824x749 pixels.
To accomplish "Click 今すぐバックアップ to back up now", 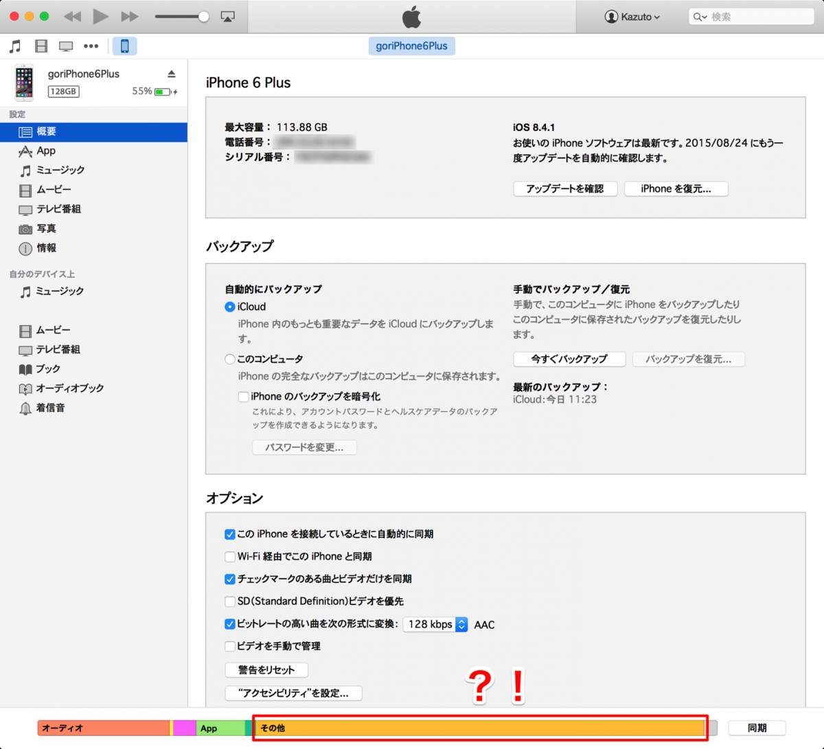I will (569, 359).
